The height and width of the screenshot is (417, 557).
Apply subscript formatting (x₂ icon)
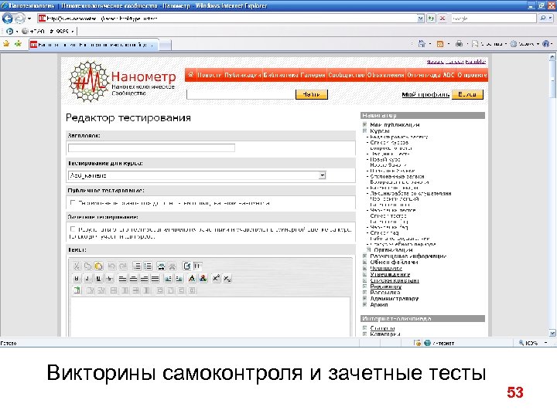[227, 279]
